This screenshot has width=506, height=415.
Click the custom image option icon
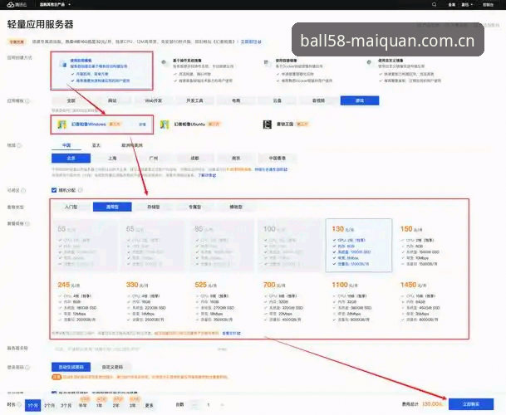click(370, 63)
